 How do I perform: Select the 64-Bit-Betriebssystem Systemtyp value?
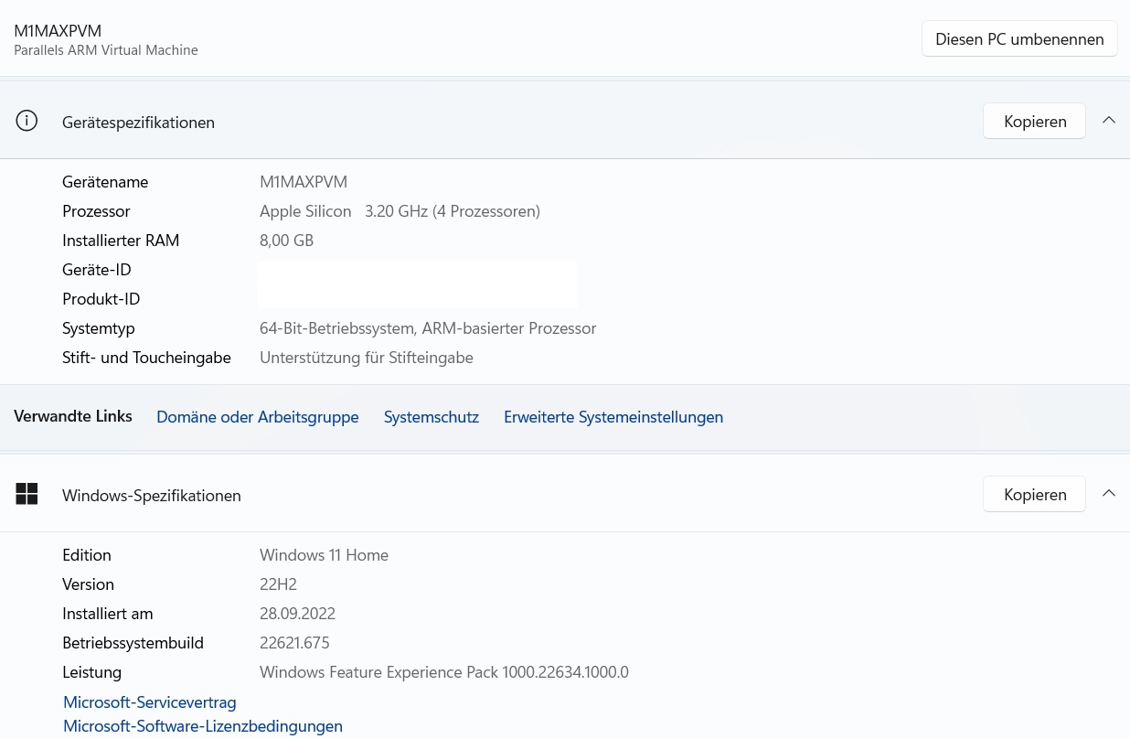pos(428,328)
